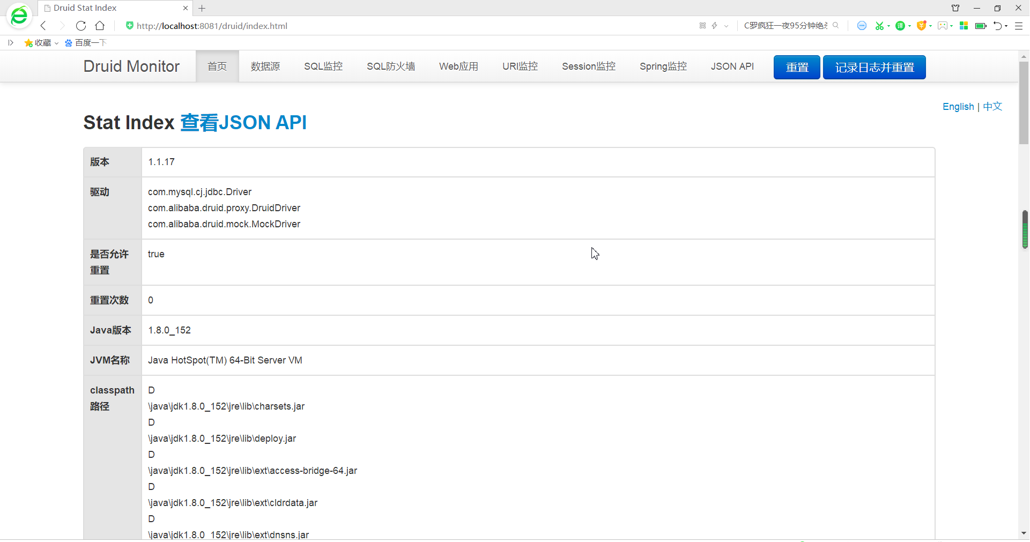Click the access-bridge-64.jar classpath entry
The image size is (1030, 542).
[253, 471]
